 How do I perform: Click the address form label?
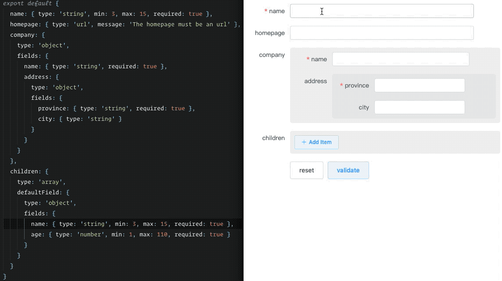[316, 81]
